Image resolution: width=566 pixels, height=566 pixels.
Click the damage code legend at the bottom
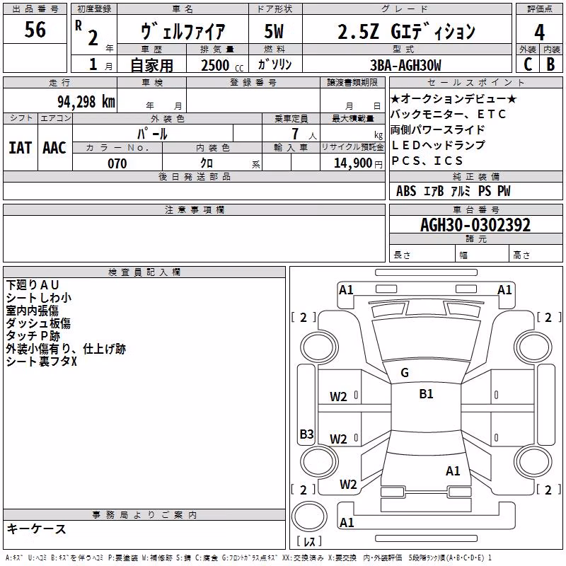tap(249, 558)
